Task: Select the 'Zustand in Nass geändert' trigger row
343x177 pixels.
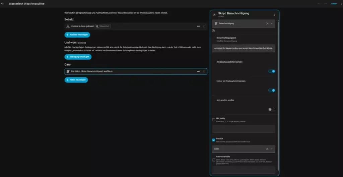Action: [x=136, y=26]
